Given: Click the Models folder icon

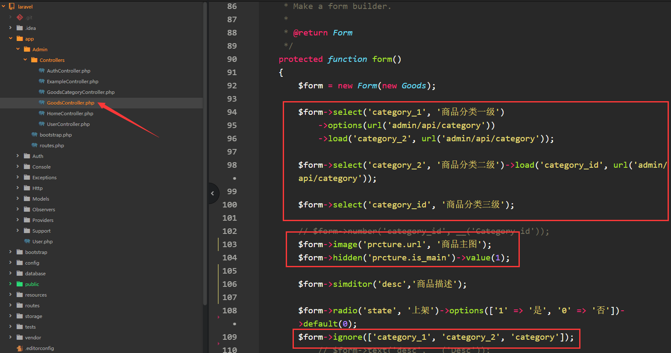Looking at the screenshot, I should (x=27, y=199).
